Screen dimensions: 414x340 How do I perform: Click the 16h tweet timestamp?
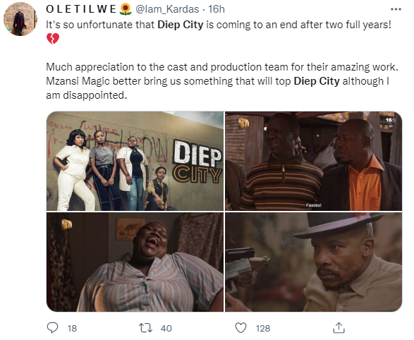click(217, 9)
